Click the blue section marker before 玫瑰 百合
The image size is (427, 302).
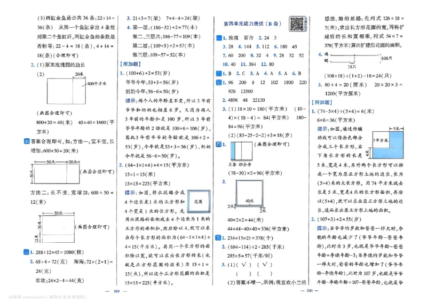point(219,38)
